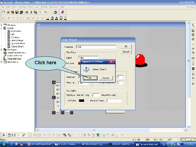Screen dimensions: 196x147
Task: Open the Arrange menu
Action: 22,7
